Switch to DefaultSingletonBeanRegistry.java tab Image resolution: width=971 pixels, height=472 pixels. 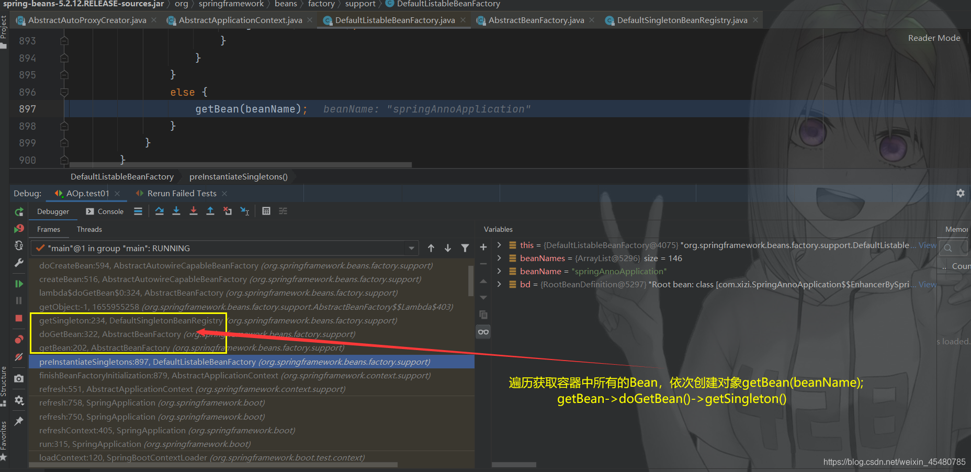coord(682,20)
